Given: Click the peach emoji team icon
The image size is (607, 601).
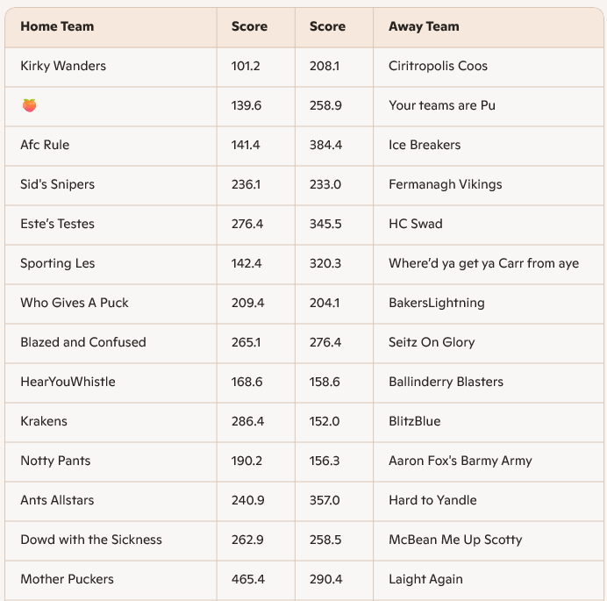Looking at the screenshot, I should click(30, 105).
